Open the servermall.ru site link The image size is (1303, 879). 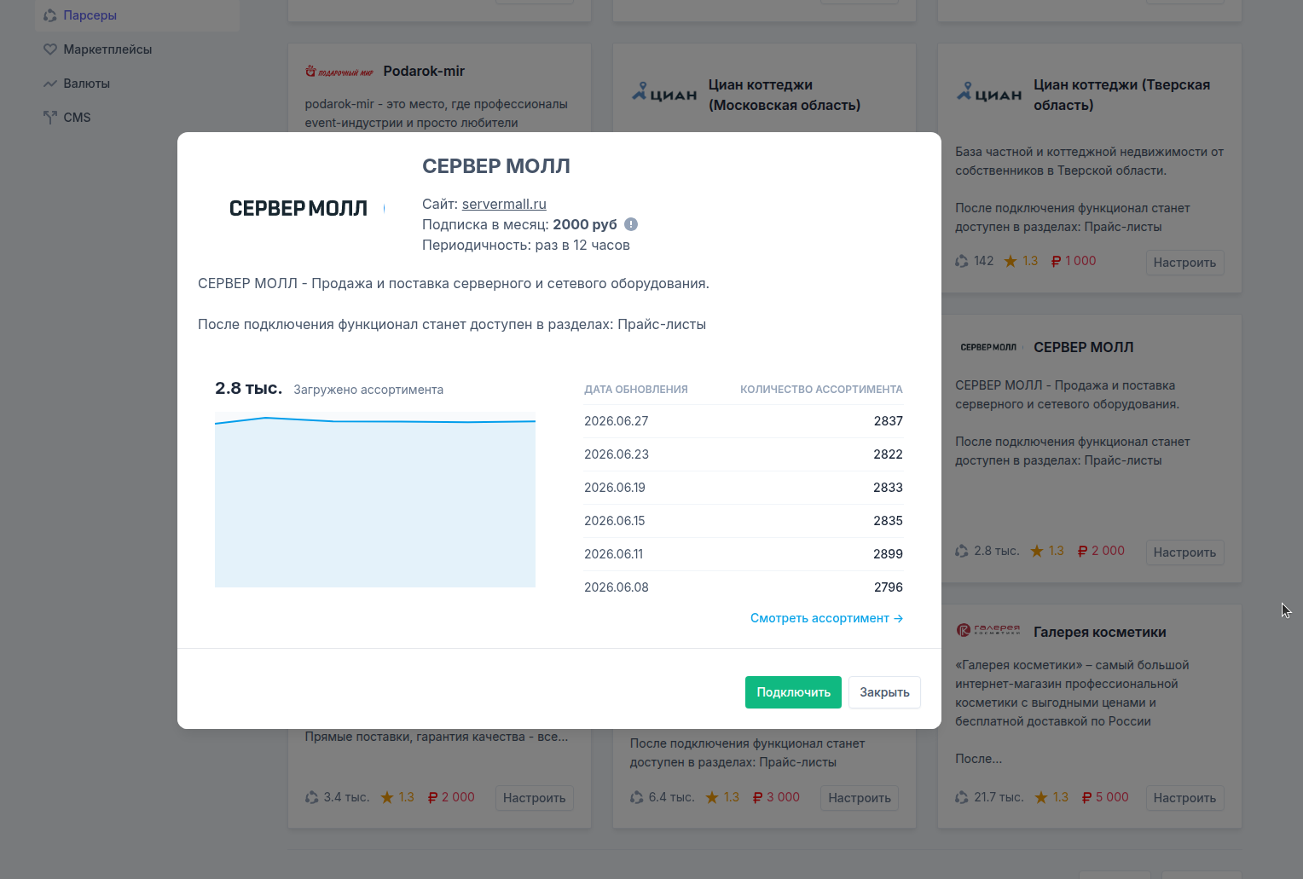[504, 204]
